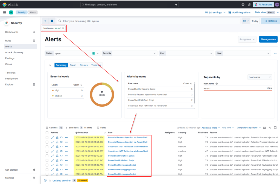Open the three-dot menu next to Host filter
This screenshot has width=280, height=184.
(275, 53)
